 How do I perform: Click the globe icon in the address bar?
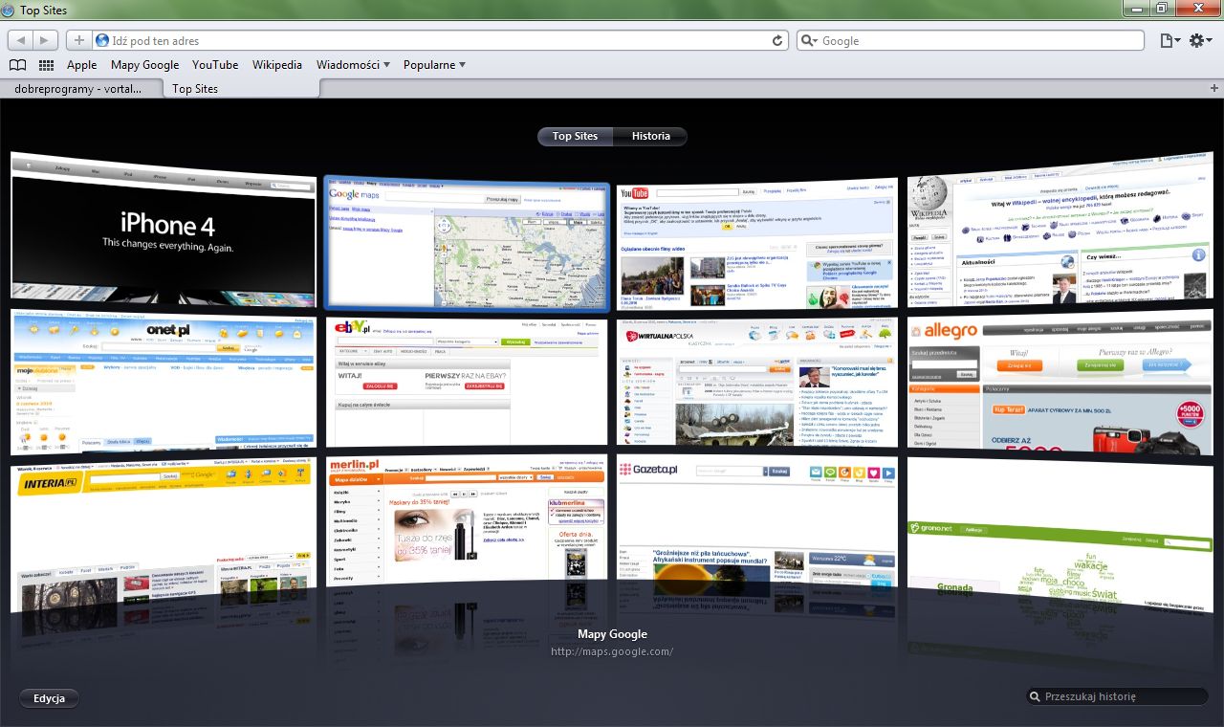tap(102, 40)
